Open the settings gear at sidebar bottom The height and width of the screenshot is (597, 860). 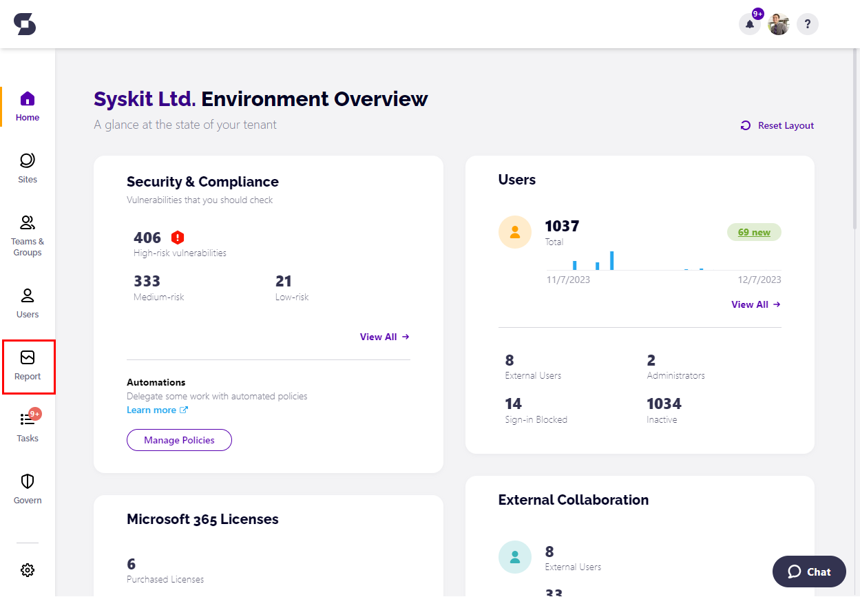click(x=27, y=569)
